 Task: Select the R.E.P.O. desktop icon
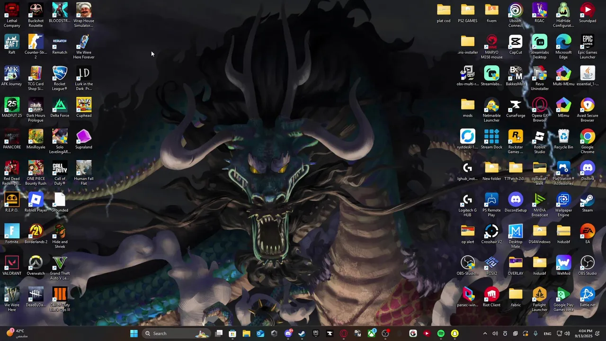pyautogui.click(x=12, y=203)
